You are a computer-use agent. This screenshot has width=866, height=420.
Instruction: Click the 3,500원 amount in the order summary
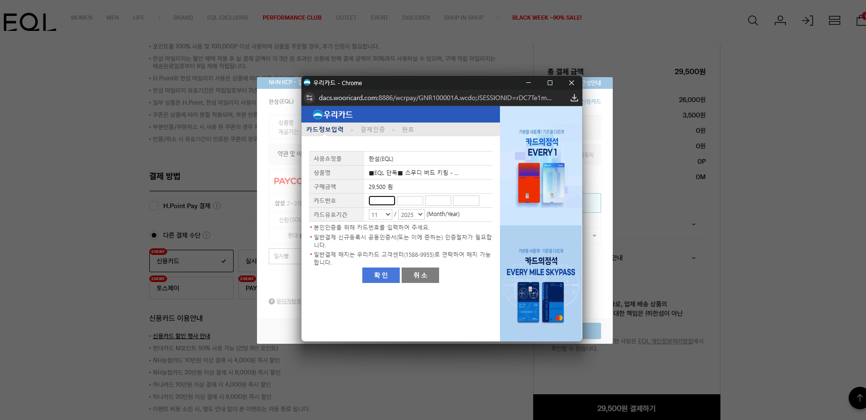pyautogui.click(x=694, y=115)
